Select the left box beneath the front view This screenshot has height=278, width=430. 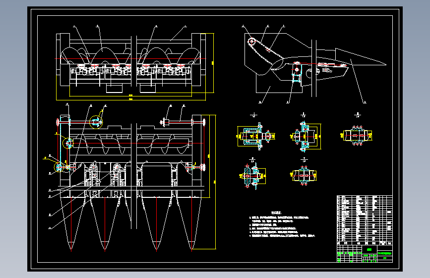115,89
